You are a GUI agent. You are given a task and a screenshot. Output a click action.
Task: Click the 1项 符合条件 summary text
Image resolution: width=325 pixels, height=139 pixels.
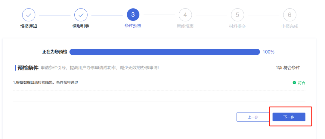coord(288,68)
